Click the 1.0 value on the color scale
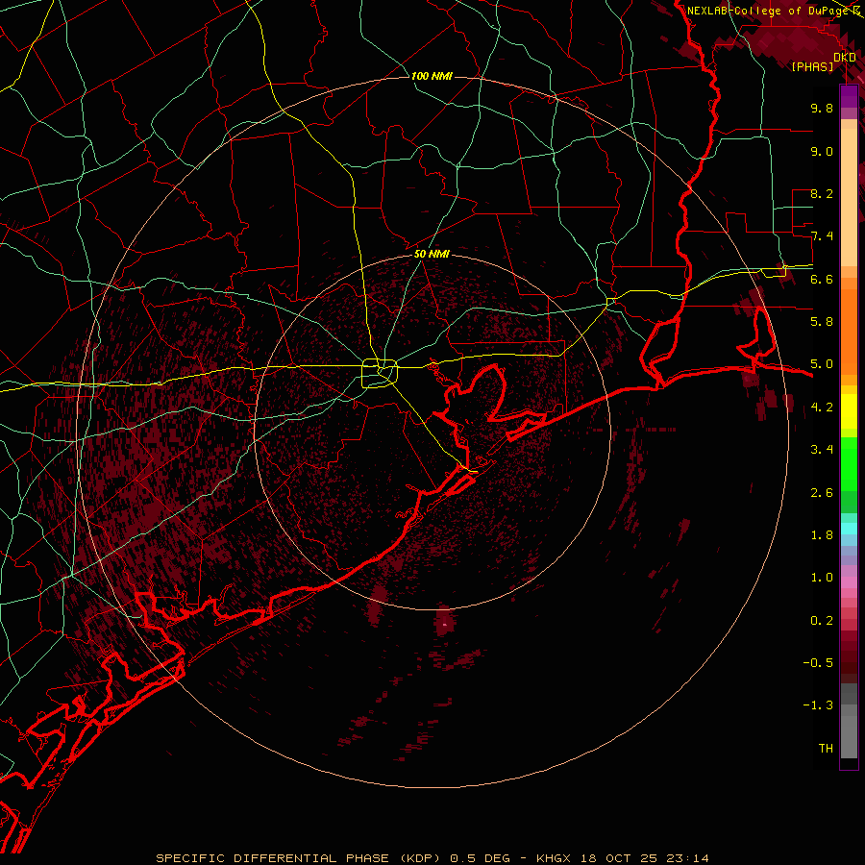Image resolution: width=865 pixels, height=865 pixels. (x=822, y=578)
